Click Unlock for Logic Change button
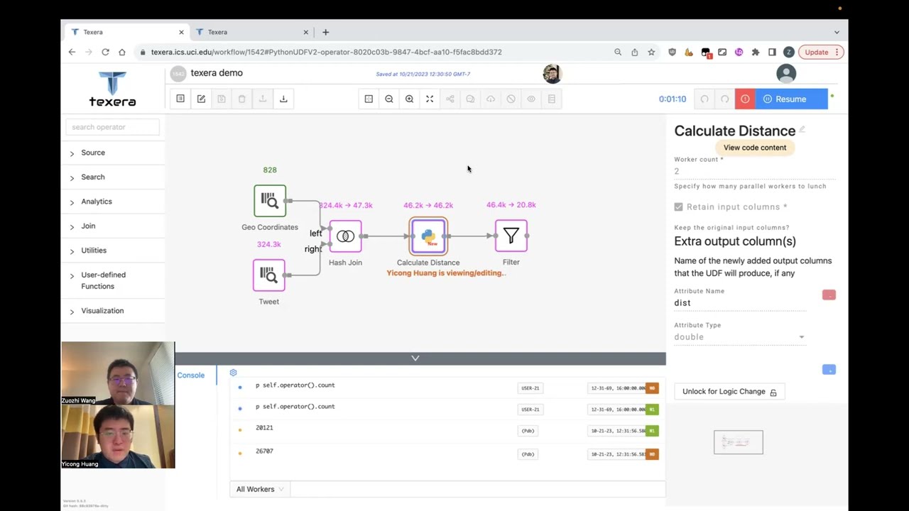Image resolution: width=909 pixels, height=511 pixels. click(x=729, y=392)
